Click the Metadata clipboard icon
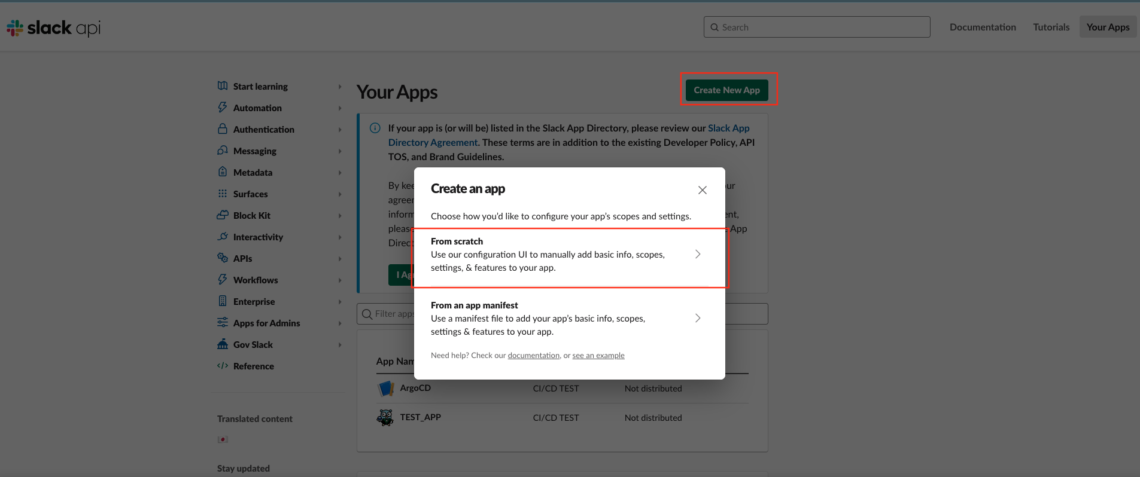Screen dimensions: 1140x477 pyautogui.click(x=223, y=172)
